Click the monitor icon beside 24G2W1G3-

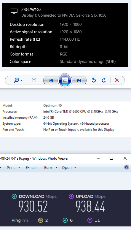(x=14, y=11)
